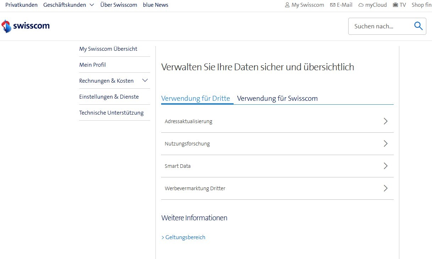Click the magnifying glass search icon

click(x=418, y=26)
